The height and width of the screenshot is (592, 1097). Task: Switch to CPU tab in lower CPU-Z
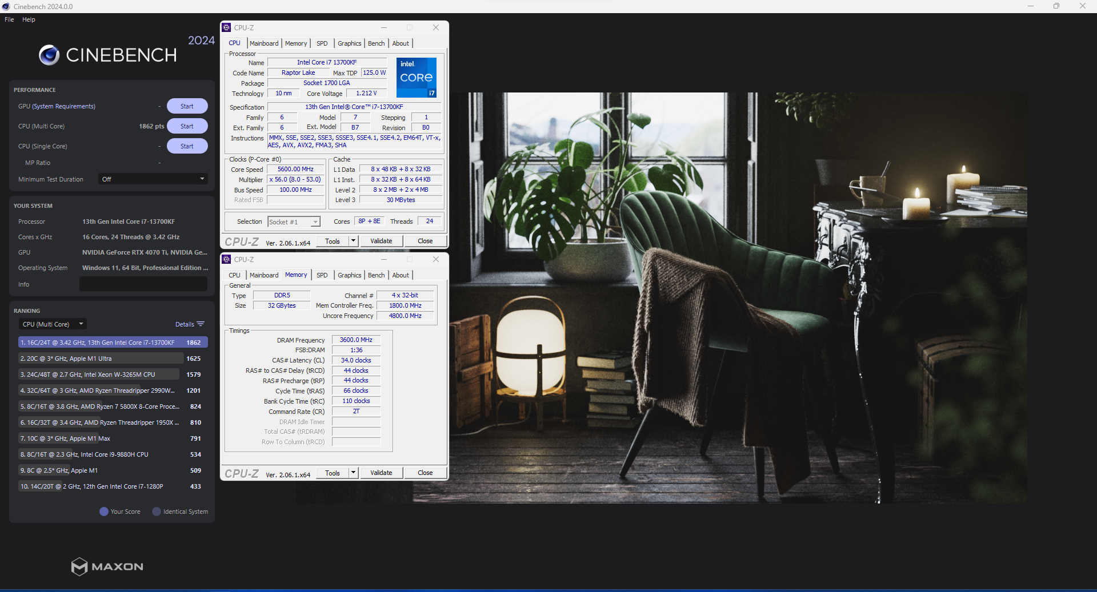click(234, 275)
